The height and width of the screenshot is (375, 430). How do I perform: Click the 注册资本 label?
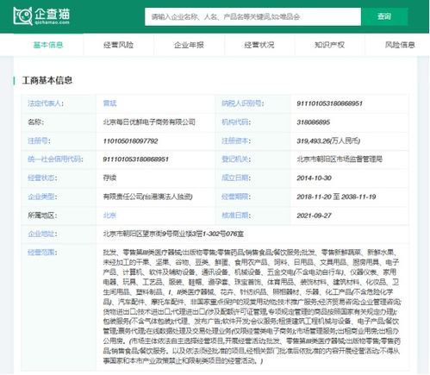[x=236, y=141]
